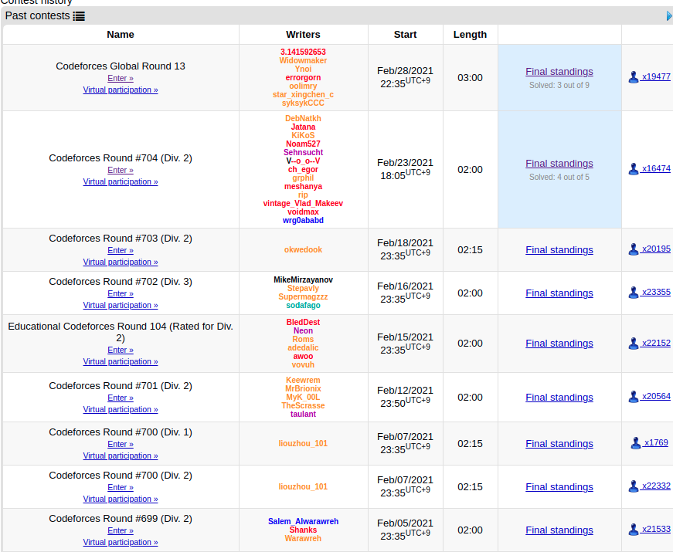
Task: Click participant icon for Round #703 (Div. 2)
Action: 634,249
